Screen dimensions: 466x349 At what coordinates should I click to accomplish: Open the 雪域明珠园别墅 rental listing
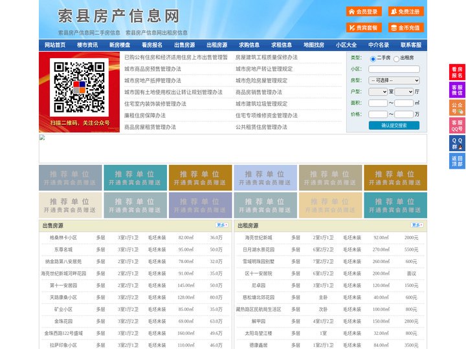click(x=258, y=262)
